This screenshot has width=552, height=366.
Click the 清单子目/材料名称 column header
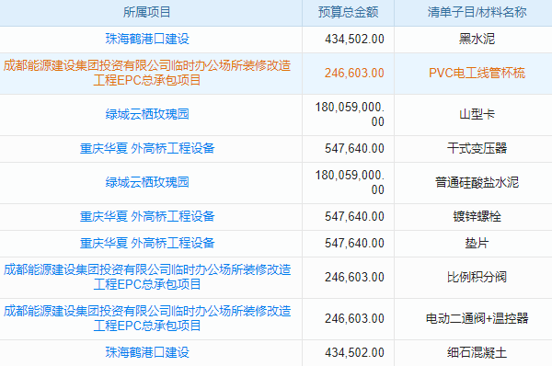coord(477,12)
